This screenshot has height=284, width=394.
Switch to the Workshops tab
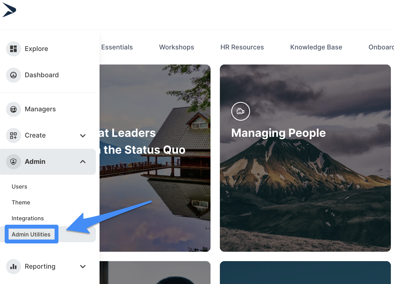(x=176, y=47)
